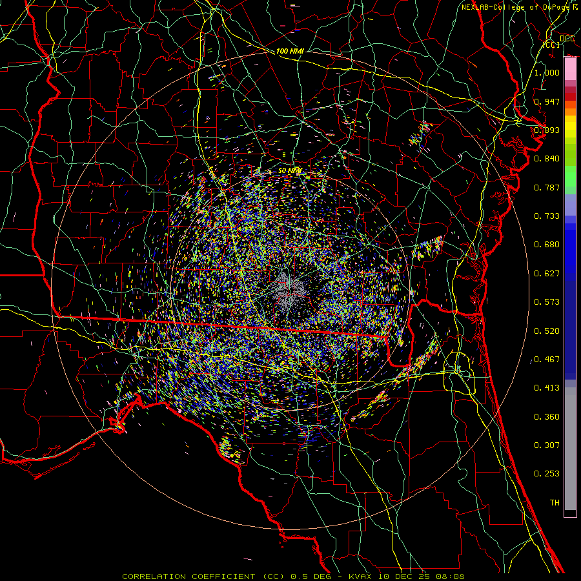Click the 100 NMI range ring label
Image resolution: width=581 pixels, height=581 pixels.
[x=290, y=51]
